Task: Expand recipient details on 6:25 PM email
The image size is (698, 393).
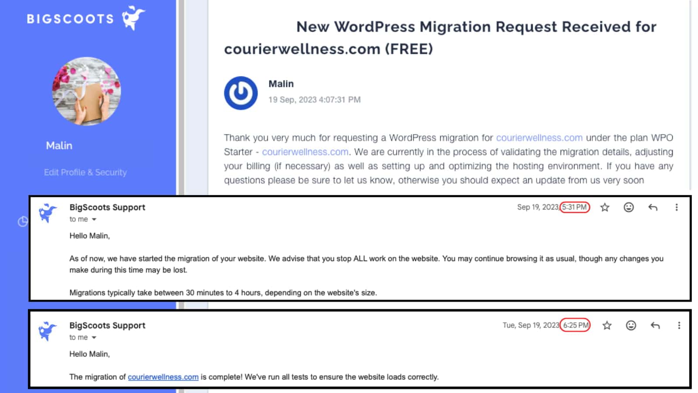Action: (94, 338)
